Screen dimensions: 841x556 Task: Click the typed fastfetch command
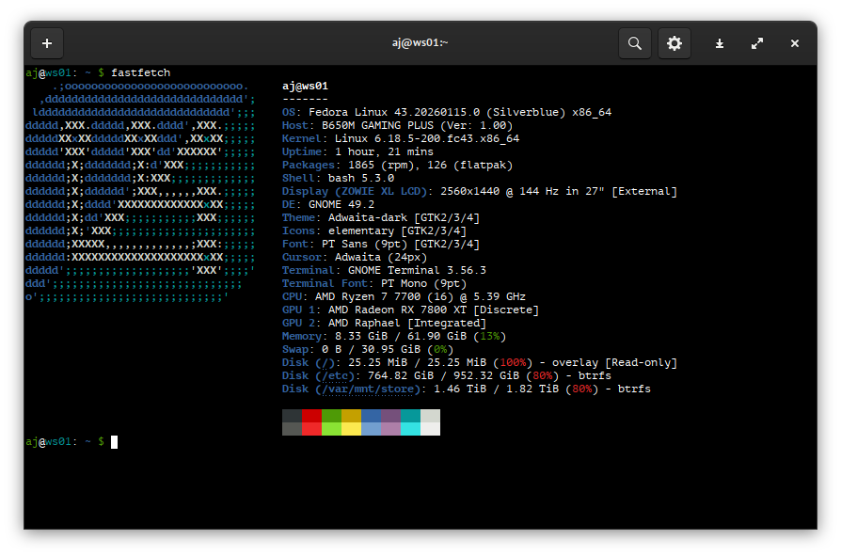[x=140, y=72]
